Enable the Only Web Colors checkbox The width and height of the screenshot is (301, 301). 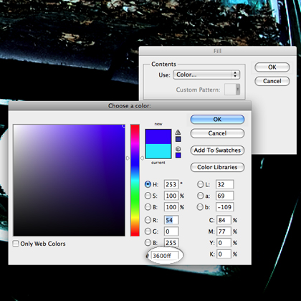[x=16, y=244]
